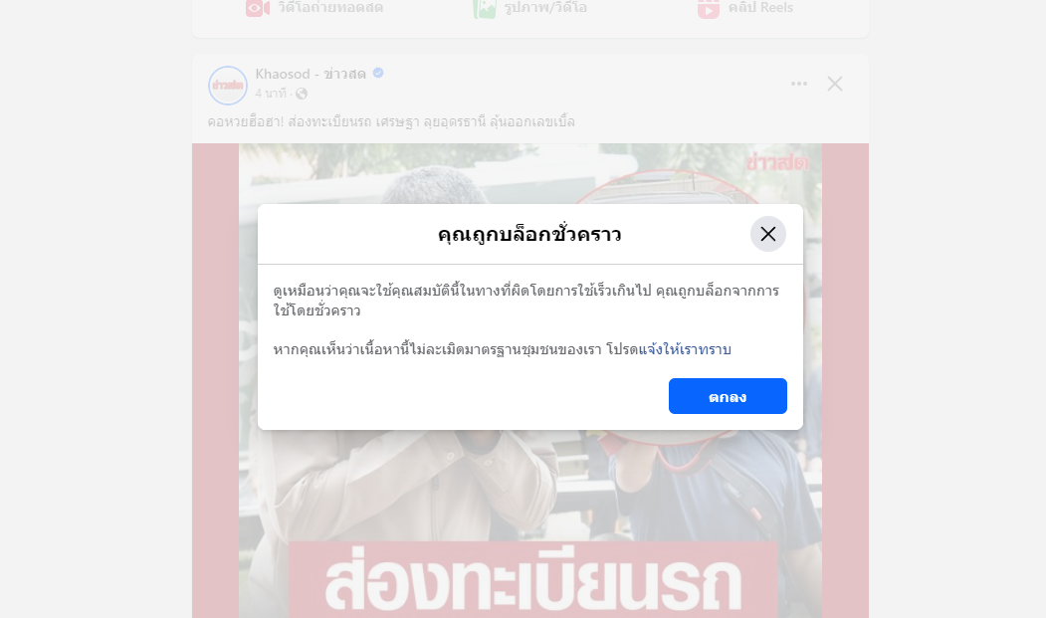The width and height of the screenshot is (1046, 618).
Task: Click the ข่าวสด watermark on image
Action: (x=777, y=162)
